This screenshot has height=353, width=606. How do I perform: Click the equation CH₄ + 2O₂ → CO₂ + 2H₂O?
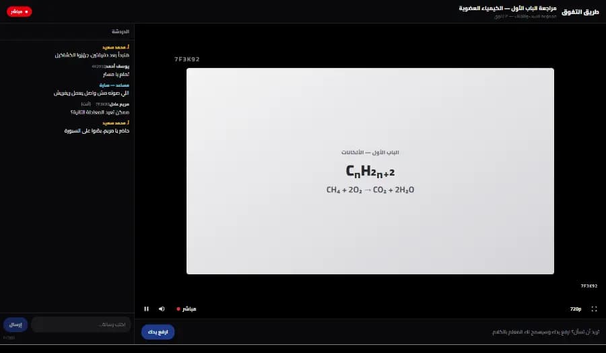tap(370, 190)
